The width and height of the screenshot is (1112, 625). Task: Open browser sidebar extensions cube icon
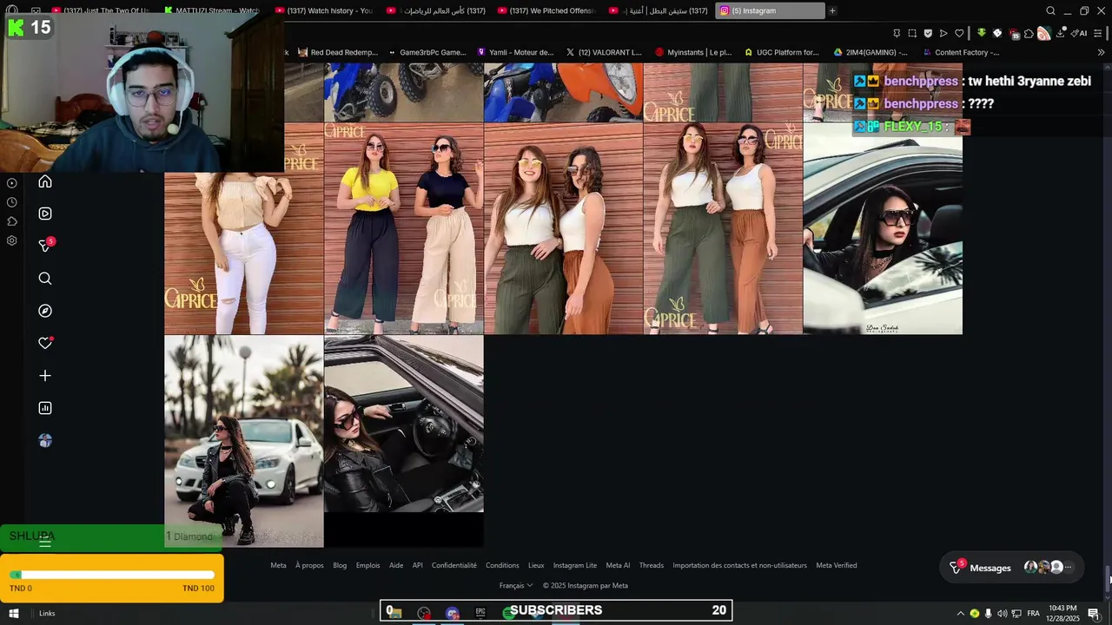[x=12, y=221]
